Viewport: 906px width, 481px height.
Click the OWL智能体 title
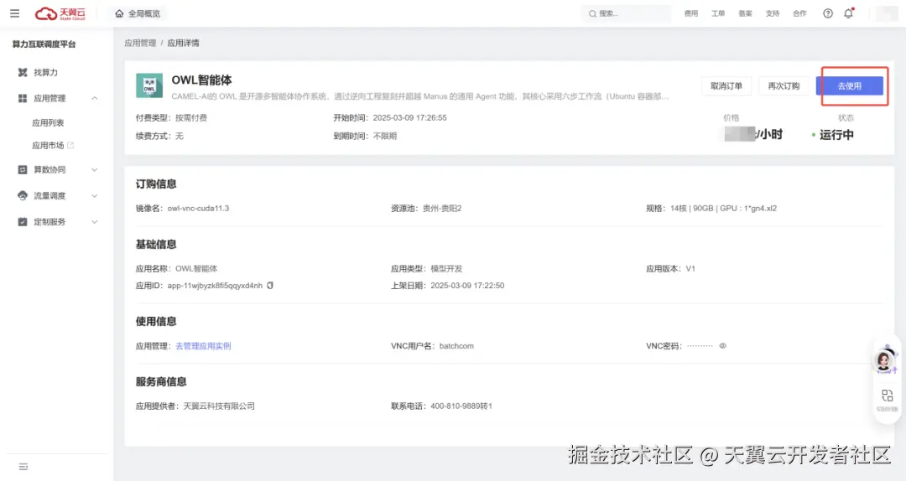coord(201,80)
